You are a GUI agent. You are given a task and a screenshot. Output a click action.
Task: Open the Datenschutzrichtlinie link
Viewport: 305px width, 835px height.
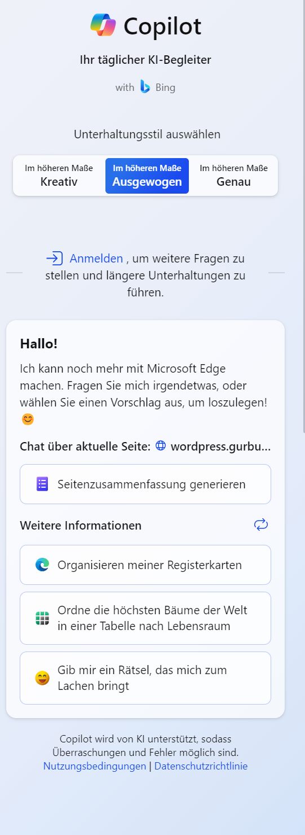pos(201,766)
